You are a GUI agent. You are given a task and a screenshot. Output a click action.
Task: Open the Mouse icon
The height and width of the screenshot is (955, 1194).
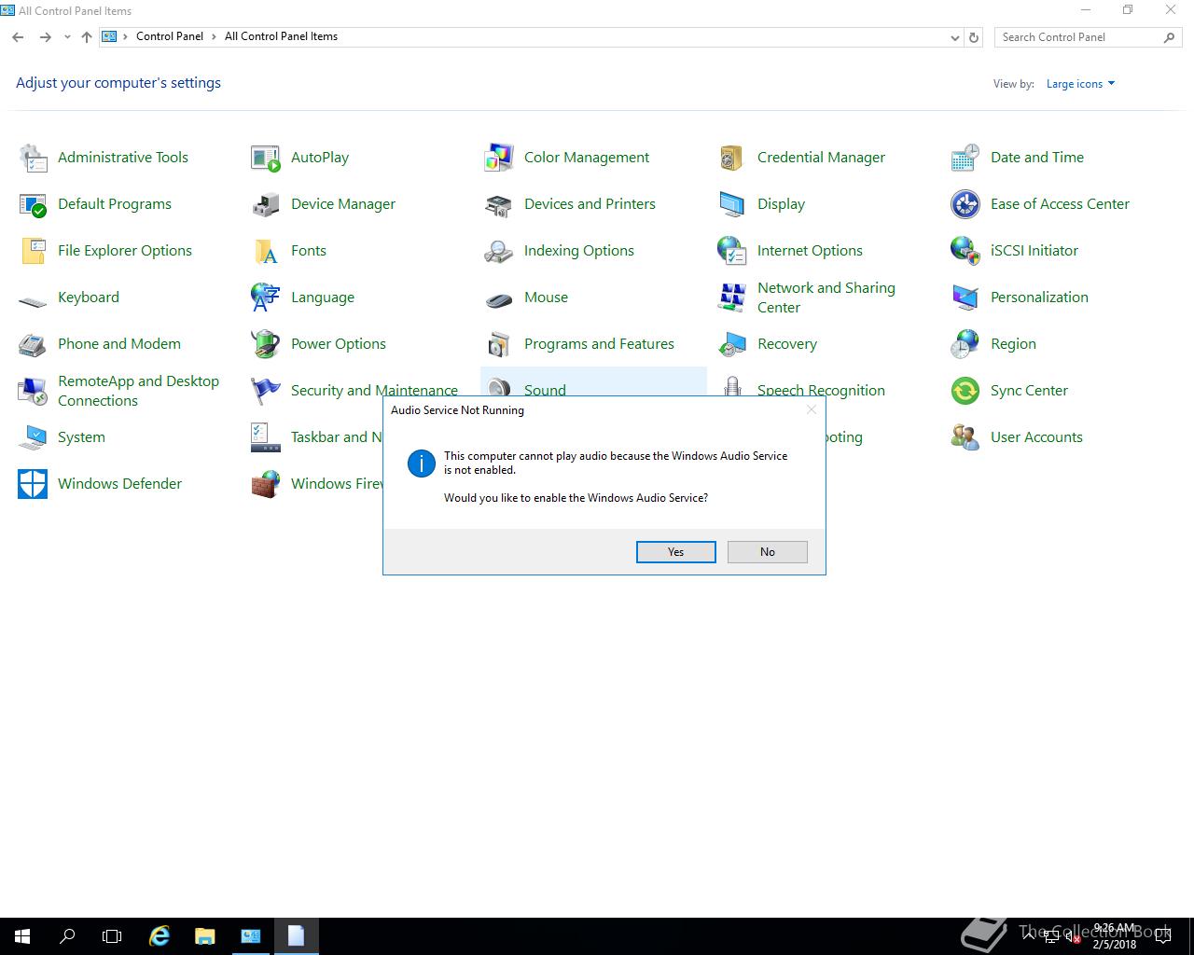click(499, 300)
